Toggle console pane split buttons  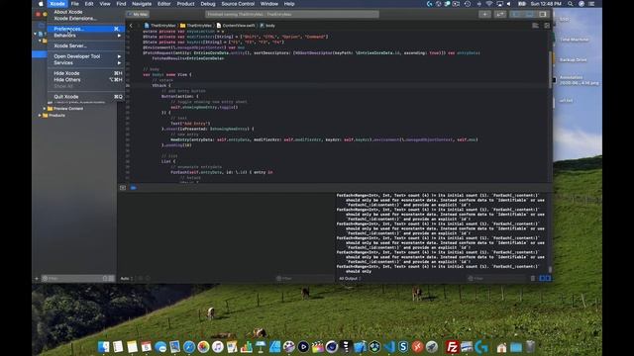click(x=545, y=279)
